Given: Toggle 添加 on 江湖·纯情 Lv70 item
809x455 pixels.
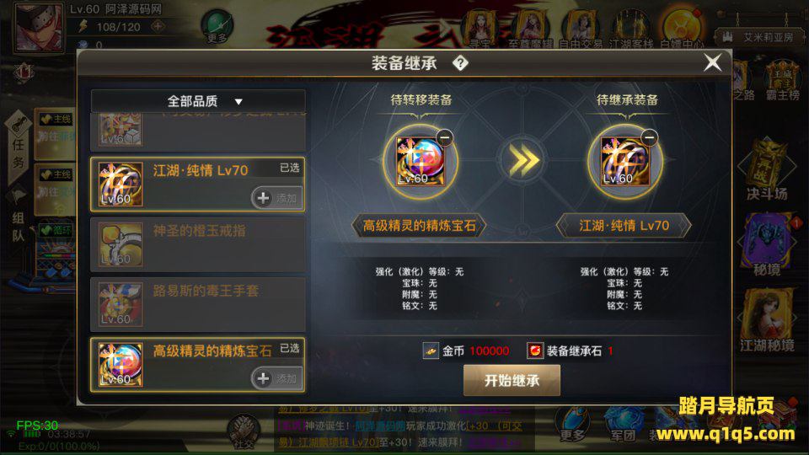Looking at the screenshot, I should tap(277, 198).
